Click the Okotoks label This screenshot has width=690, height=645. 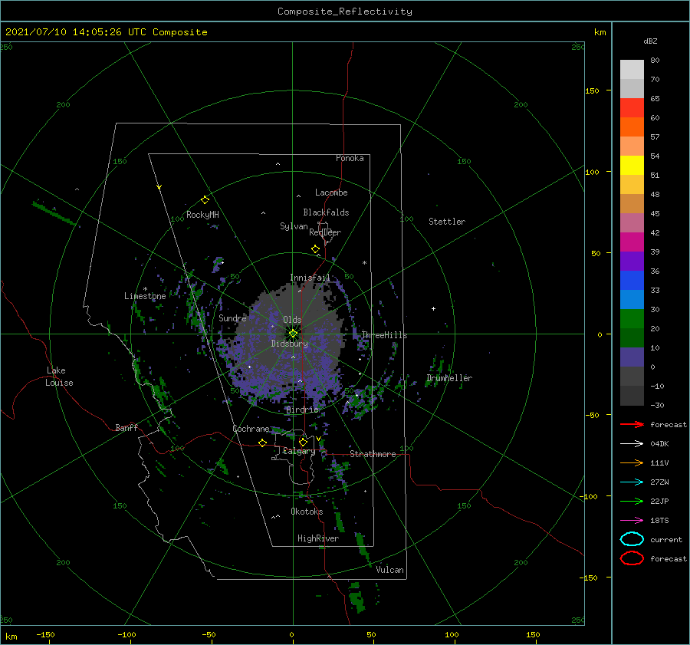[307, 512]
